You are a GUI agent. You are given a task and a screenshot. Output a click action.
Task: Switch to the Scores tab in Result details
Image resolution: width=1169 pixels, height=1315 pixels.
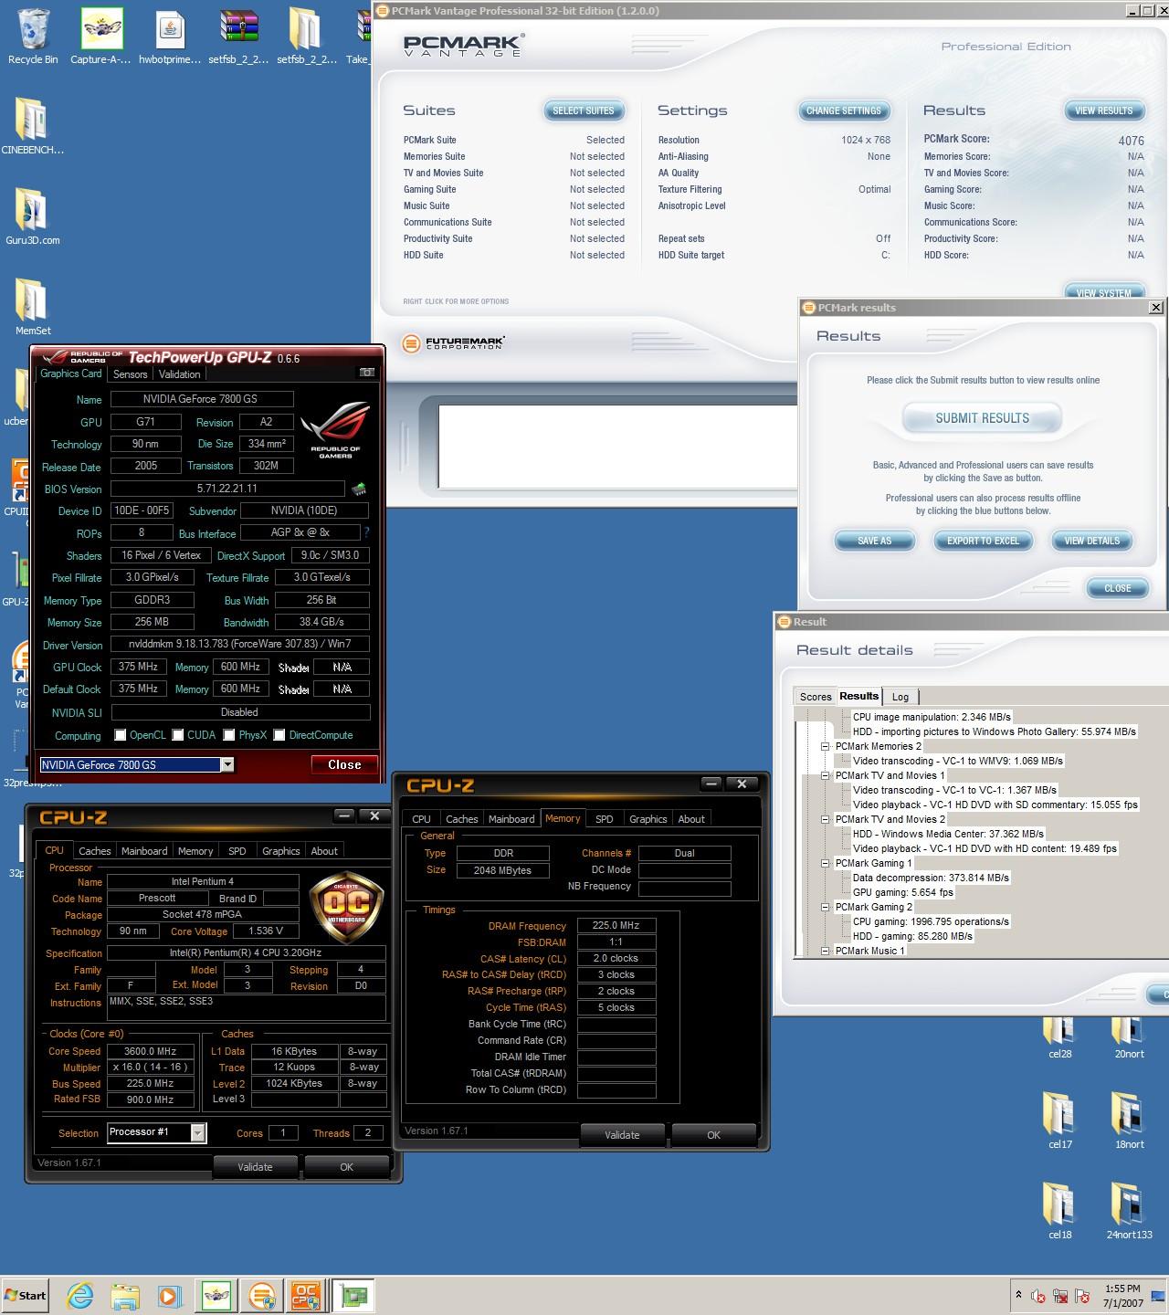coord(816,697)
